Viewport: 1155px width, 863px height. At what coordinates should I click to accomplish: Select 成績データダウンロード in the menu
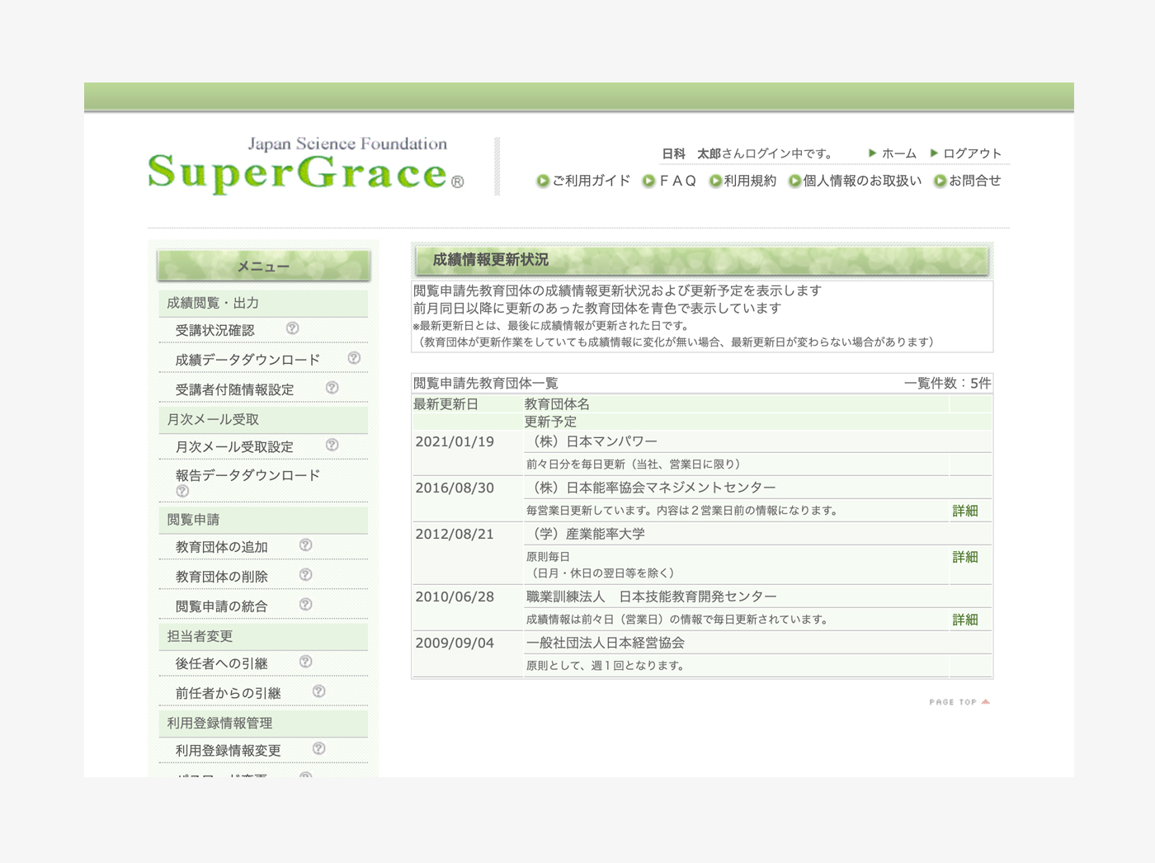tap(247, 360)
